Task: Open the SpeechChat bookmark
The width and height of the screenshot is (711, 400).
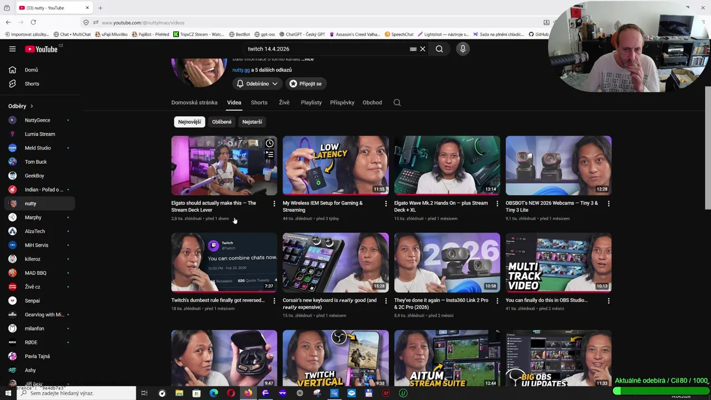Action: point(399,34)
